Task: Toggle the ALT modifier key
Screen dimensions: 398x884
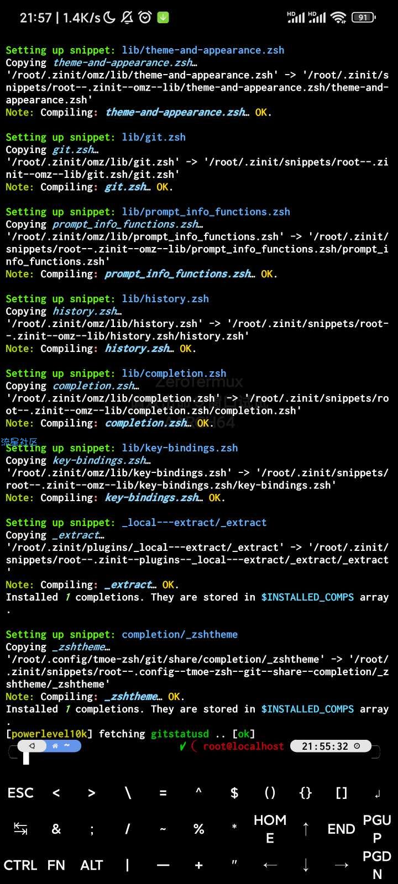Action: (92, 865)
